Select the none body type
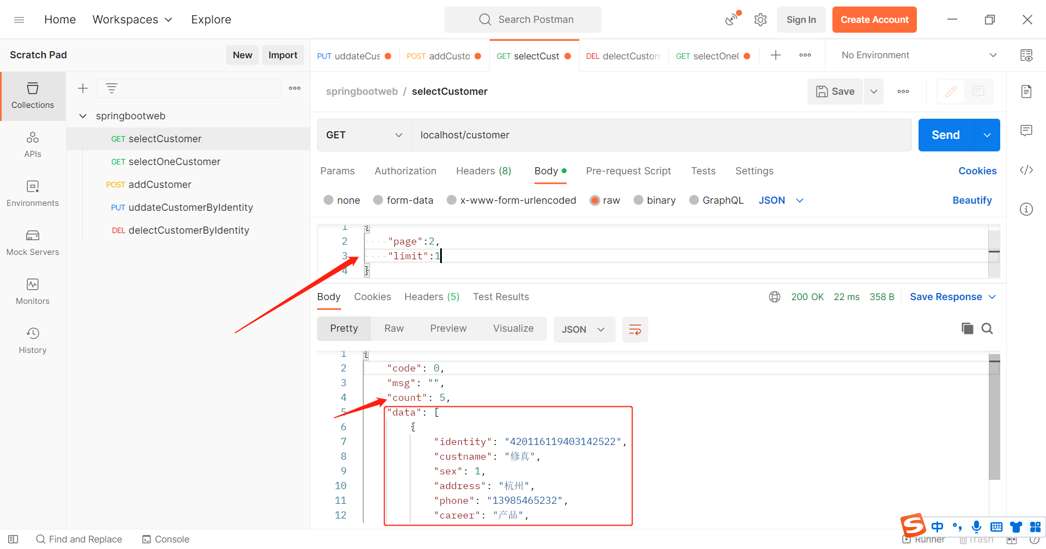 pyautogui.click(x=329, y=200)
